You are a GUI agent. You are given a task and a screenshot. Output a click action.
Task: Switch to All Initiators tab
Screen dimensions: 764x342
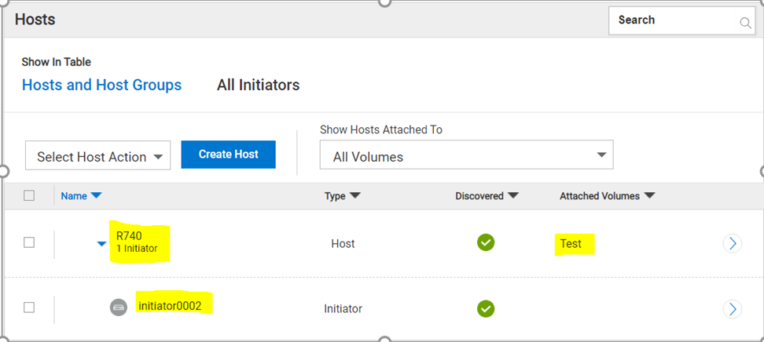(x=258, y=85)
